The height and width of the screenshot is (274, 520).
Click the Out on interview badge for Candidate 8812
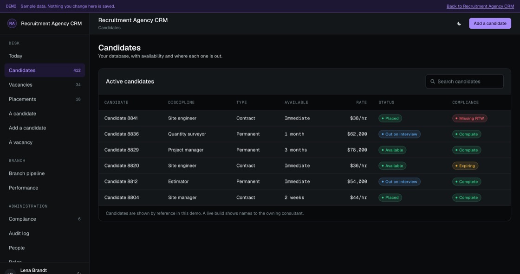click(x=399, y=182)
